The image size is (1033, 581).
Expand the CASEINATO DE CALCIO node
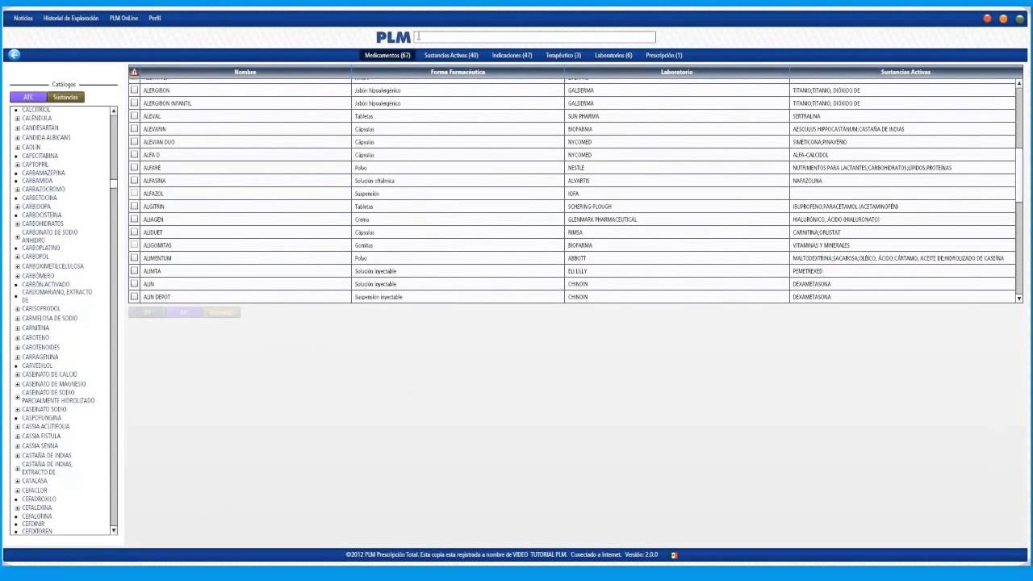17,374
